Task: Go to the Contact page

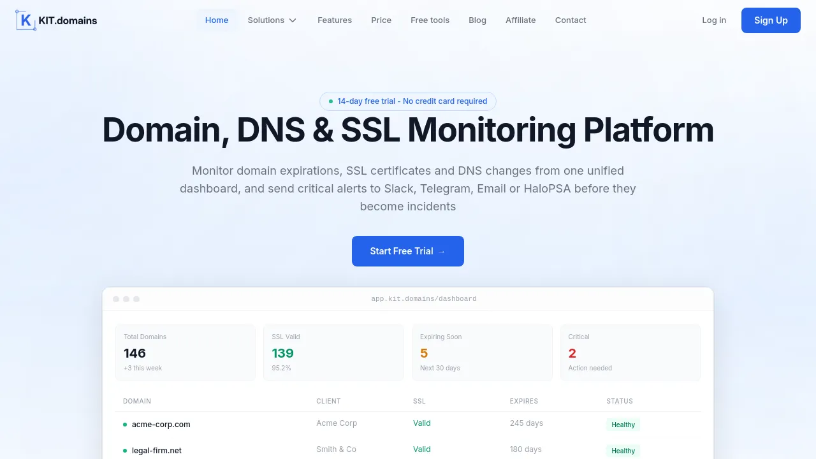Action: coord(571,20)
